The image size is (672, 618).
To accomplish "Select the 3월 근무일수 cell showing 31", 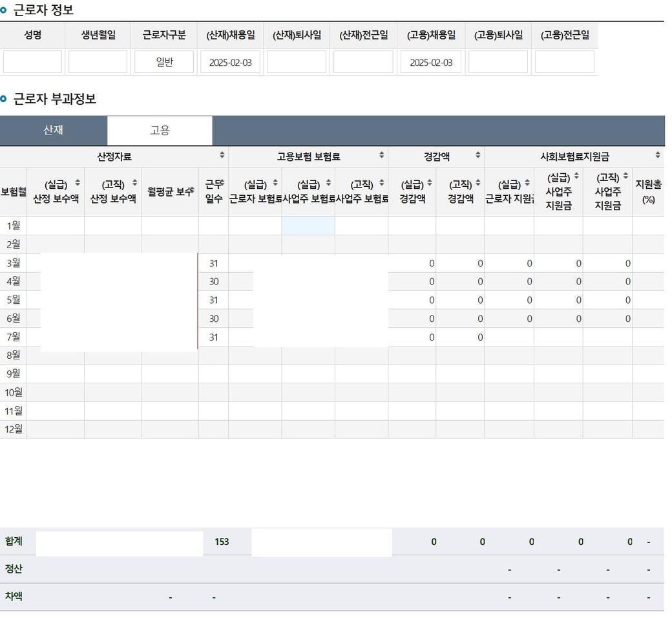I will pyautogui.click(x=213, y=263).
